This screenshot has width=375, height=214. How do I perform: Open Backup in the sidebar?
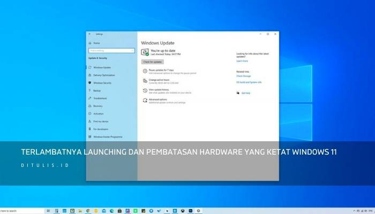94,90
